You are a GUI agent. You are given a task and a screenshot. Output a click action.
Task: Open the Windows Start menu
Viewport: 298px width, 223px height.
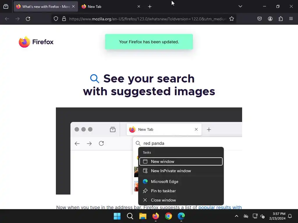117,216
